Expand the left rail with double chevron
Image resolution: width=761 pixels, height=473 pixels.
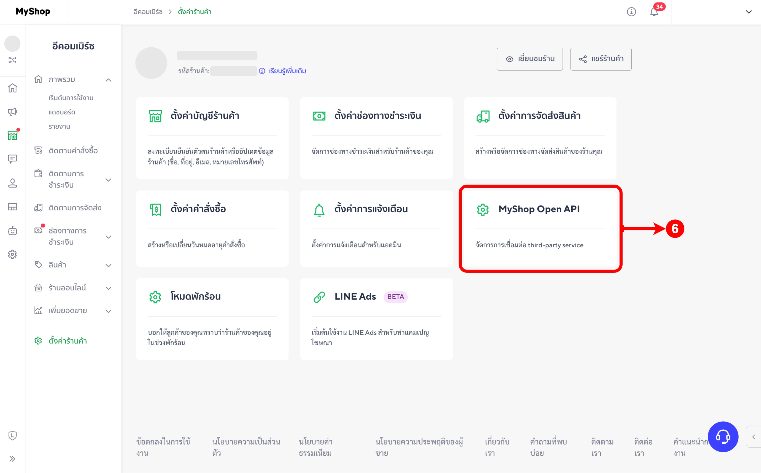coord(13,459)
